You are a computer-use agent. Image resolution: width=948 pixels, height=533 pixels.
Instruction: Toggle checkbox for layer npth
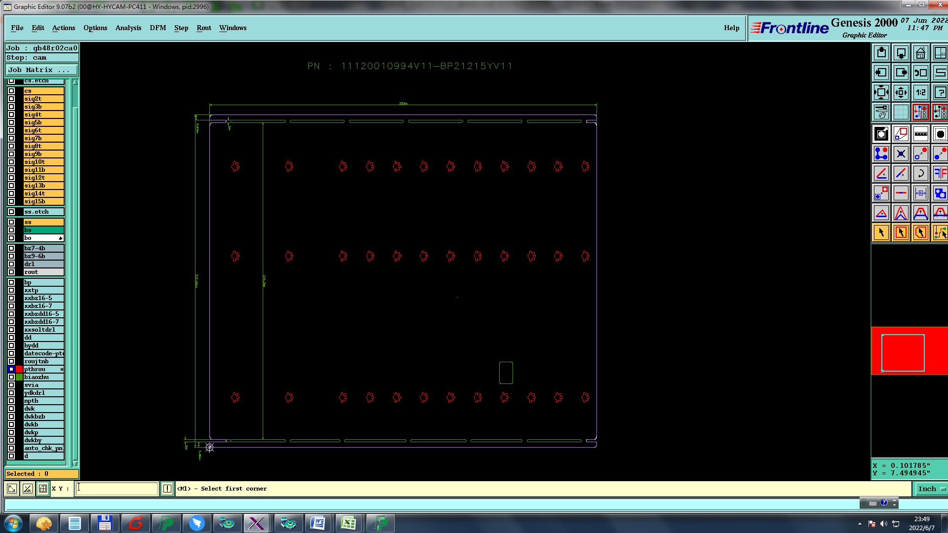(11, 401)
